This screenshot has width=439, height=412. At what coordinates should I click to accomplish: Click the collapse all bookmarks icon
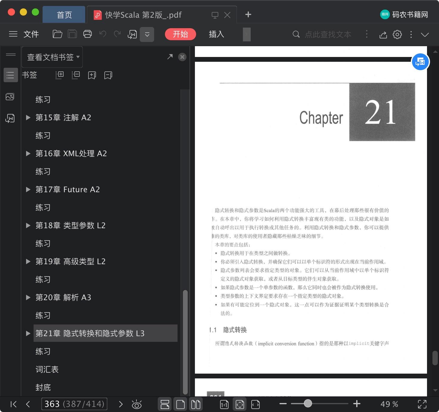76,75
